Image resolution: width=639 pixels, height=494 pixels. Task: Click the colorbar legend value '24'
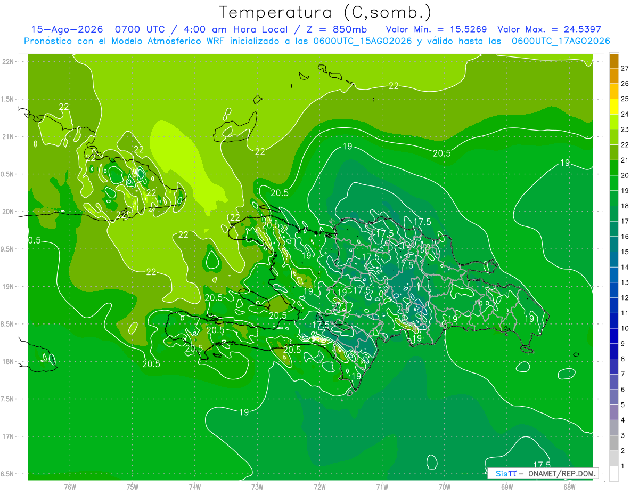pos(625,114)
